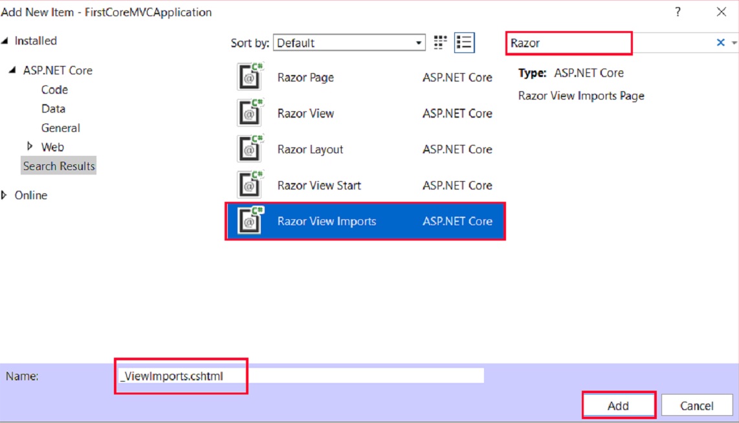Click the 'Sort by:' label
Viewport: 739px width, 423px height.
tap(250, 43)
